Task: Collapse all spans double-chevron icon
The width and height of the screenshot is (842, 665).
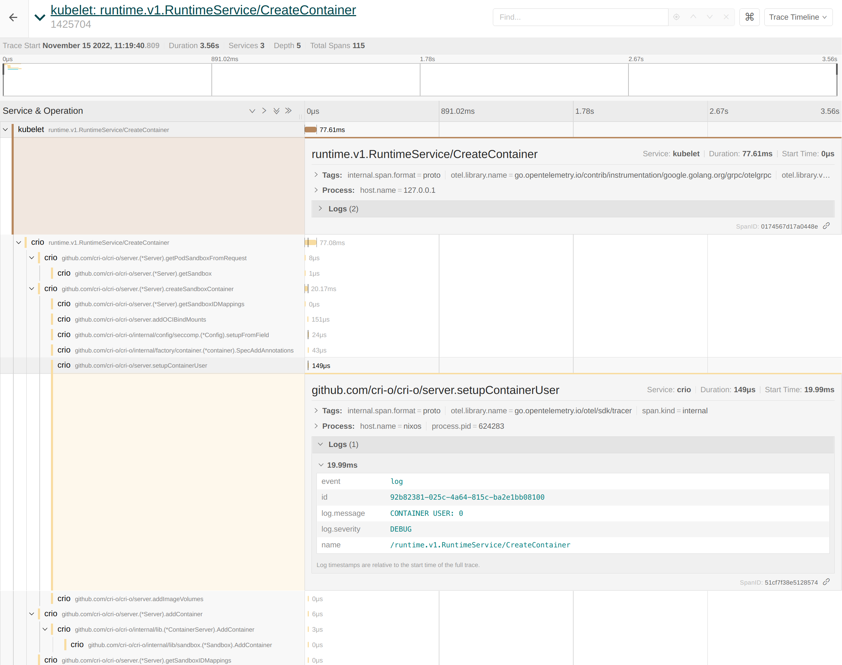Action: pyautogui.click(x=288, y=111)
